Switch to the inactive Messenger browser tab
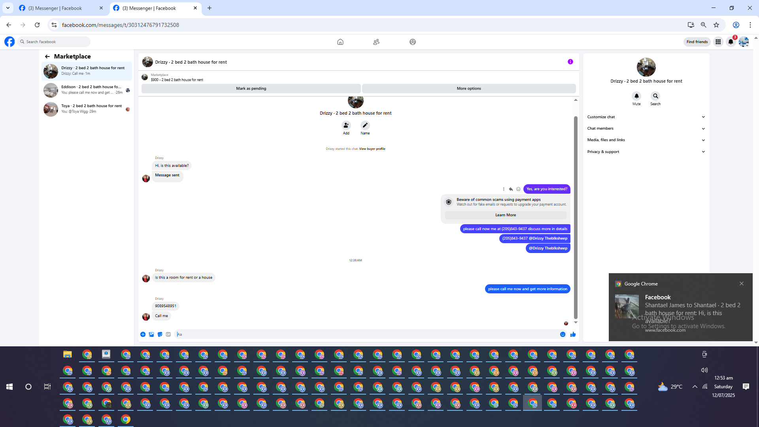759x427 pixels. 61,8
